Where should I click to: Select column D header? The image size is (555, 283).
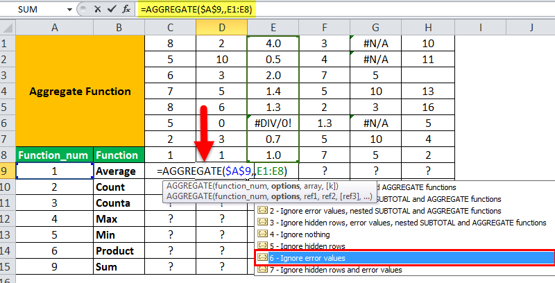click(x=221, y=27)
